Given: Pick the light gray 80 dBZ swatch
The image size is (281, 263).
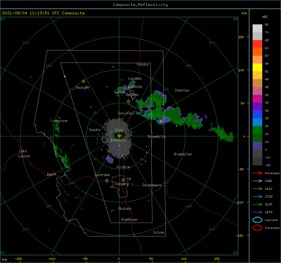Looking at the screenshot, I should pyautogui.click(x=257, y=28).
